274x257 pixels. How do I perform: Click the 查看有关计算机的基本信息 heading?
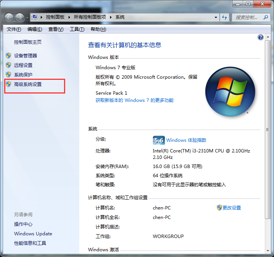(124, 45)
